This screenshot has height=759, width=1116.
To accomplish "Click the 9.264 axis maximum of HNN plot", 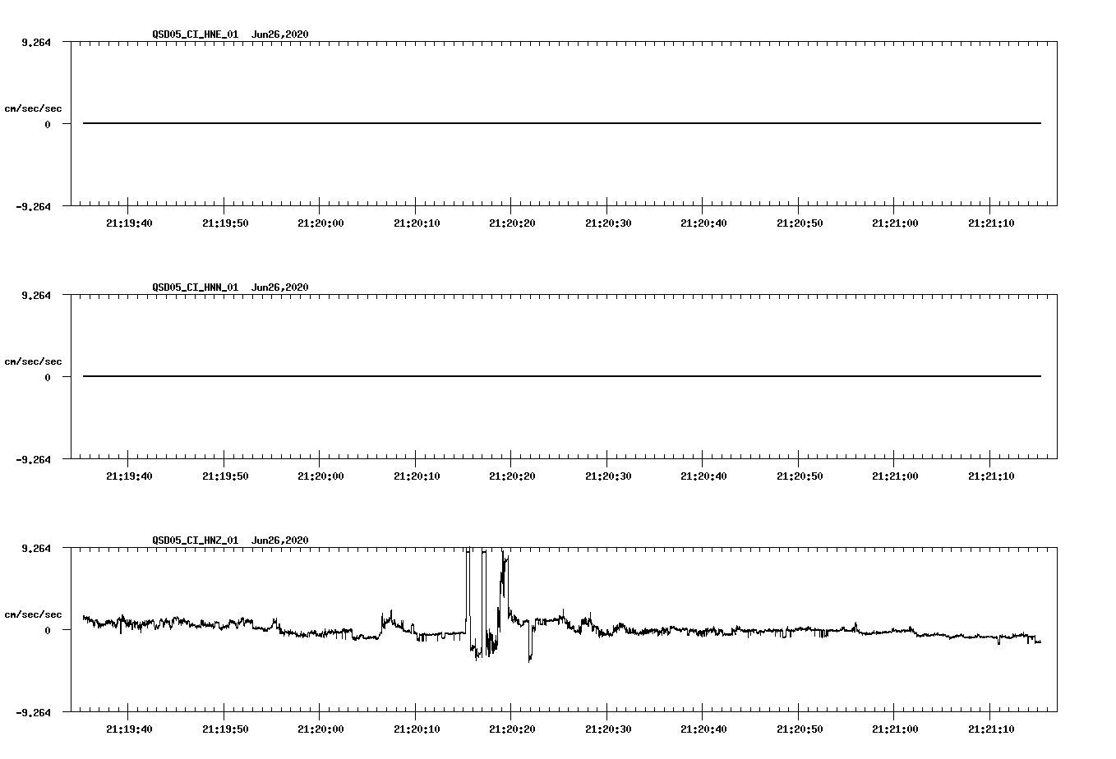I will point(35,295).
